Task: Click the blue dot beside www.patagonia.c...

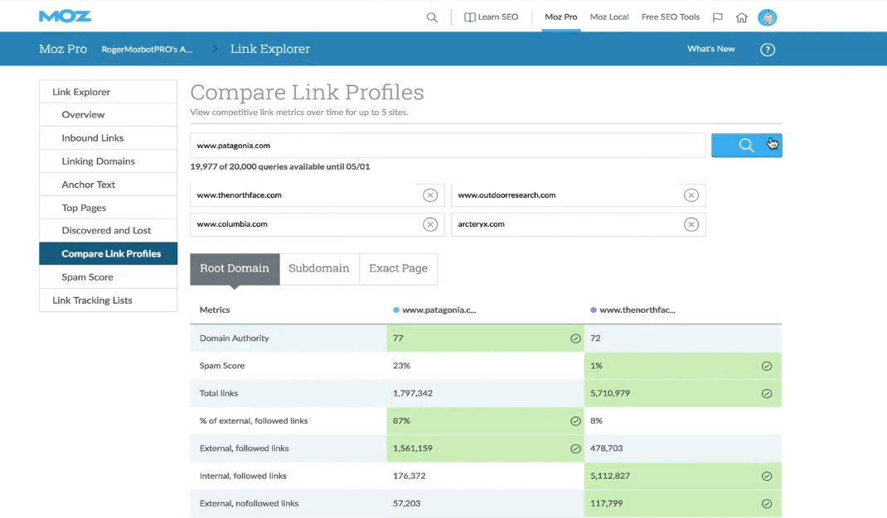Action: [x=396, y=309]
